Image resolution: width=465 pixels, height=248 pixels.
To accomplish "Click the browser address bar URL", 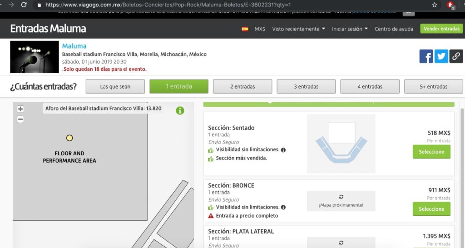I will pos(168,5).
